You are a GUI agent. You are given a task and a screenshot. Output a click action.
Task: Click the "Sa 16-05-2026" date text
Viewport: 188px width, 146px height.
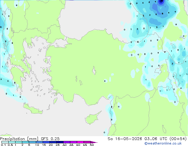[x=125, y=139]
